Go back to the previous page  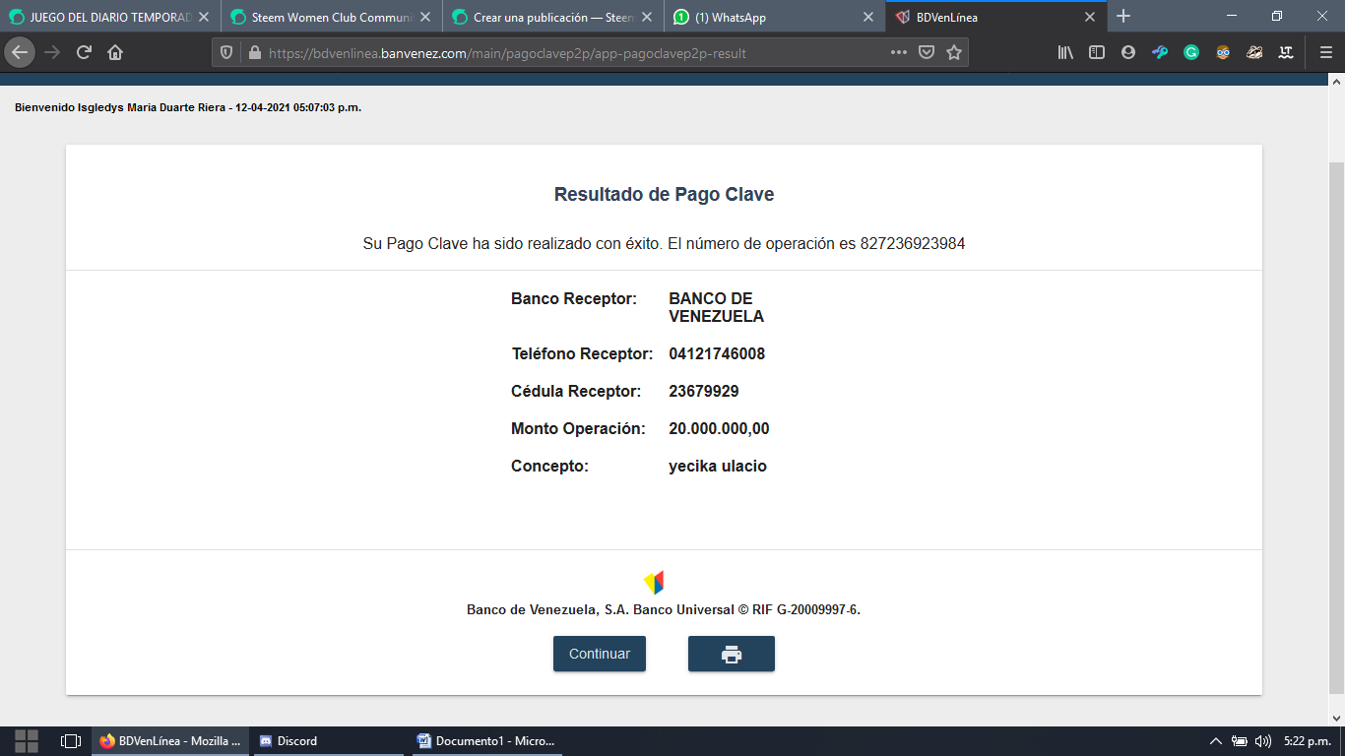click(x=20, y=52)
